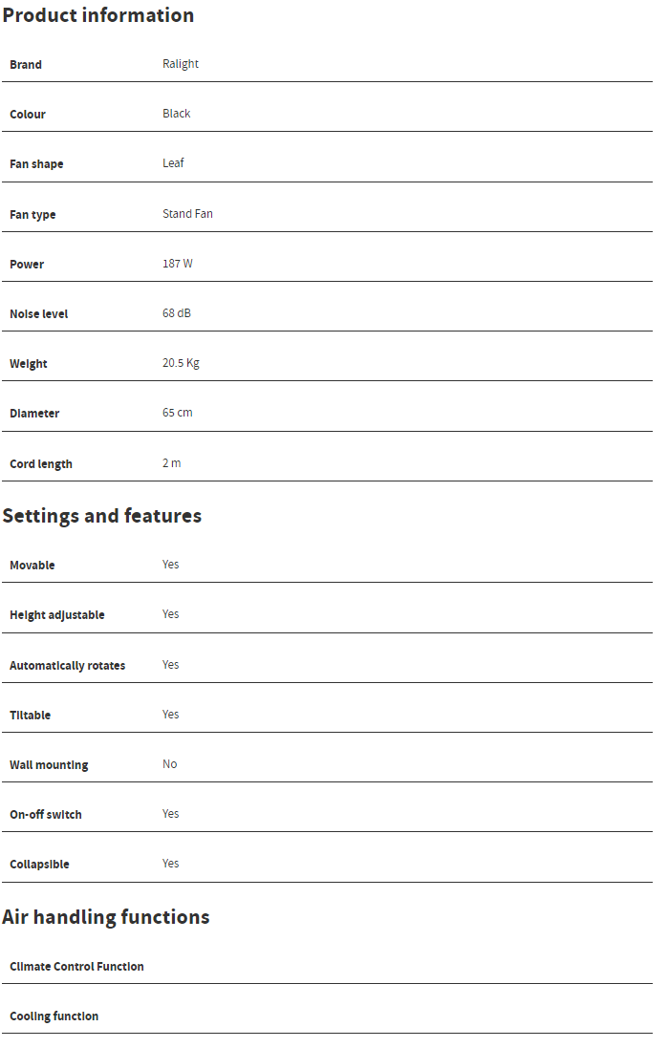Screen dimensions: 668x1048
Task: Select the Fan shape value Leaf
Action: 173,163
